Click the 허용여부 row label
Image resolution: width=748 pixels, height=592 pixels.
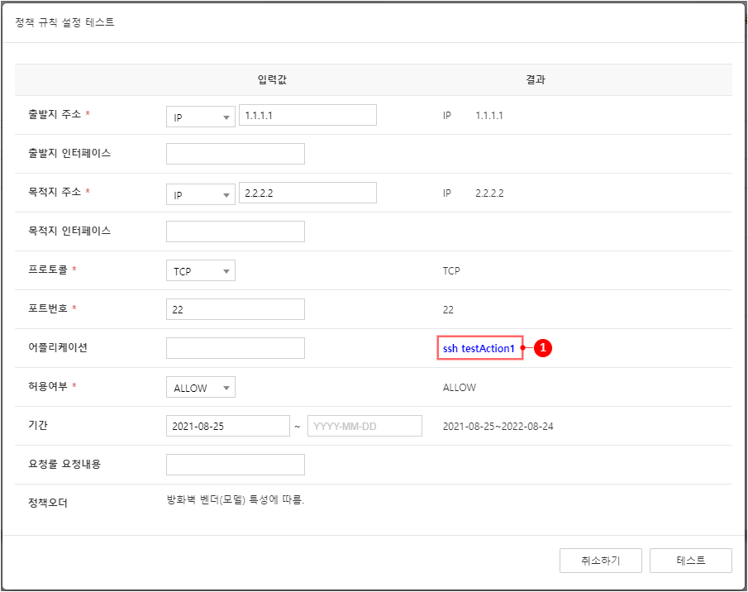(x=48, y=386)
